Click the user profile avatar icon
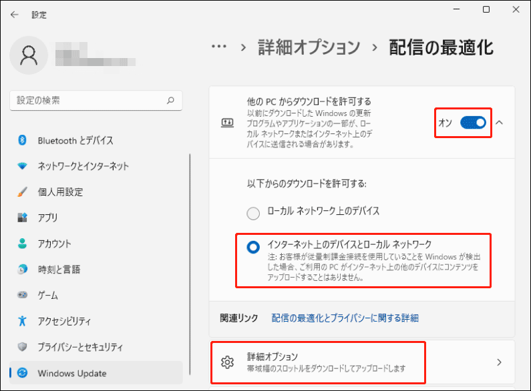 coord(29,55)
